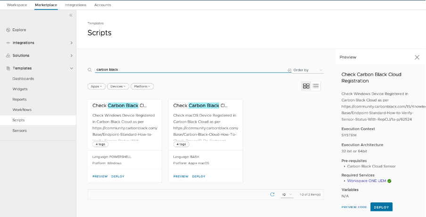Image resolution: width=426 pixels, height=217 pixels.
Task: Deploy the POWERSHELL Windows script card
Action: (118, 176)
